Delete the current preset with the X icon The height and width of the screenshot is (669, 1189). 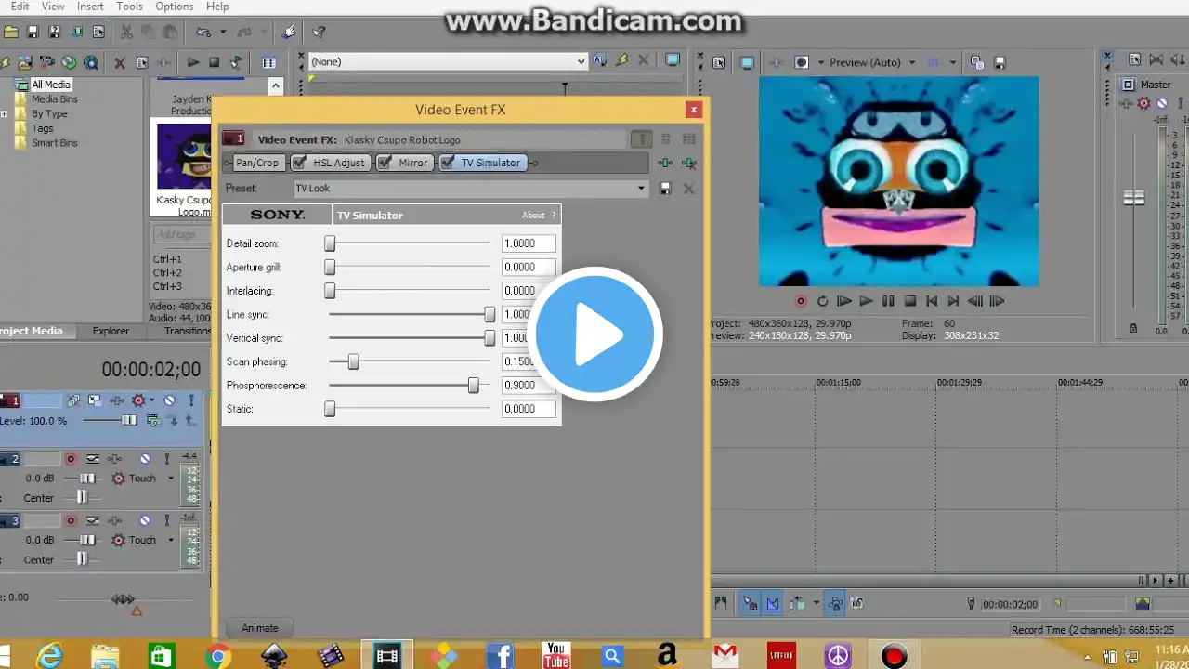688,189
